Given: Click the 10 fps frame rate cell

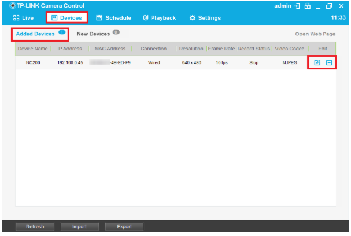Looking at the screenshot, I should click(221, 62).
